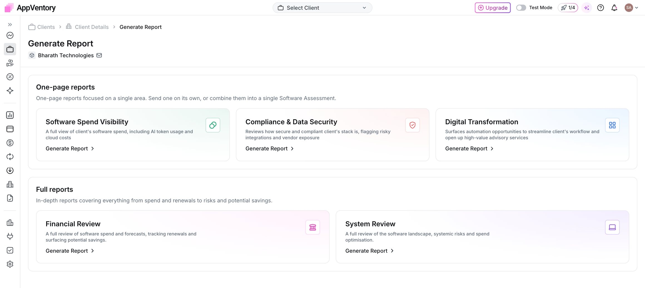This screenshot has width=645, height=288.
Task: Open the file-check sidebar icon
Action: [10, 198]
